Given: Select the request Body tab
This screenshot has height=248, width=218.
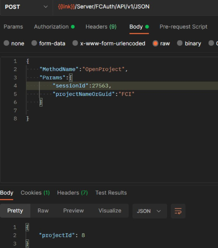Looking at the screenshot, I should click(139, 27).
